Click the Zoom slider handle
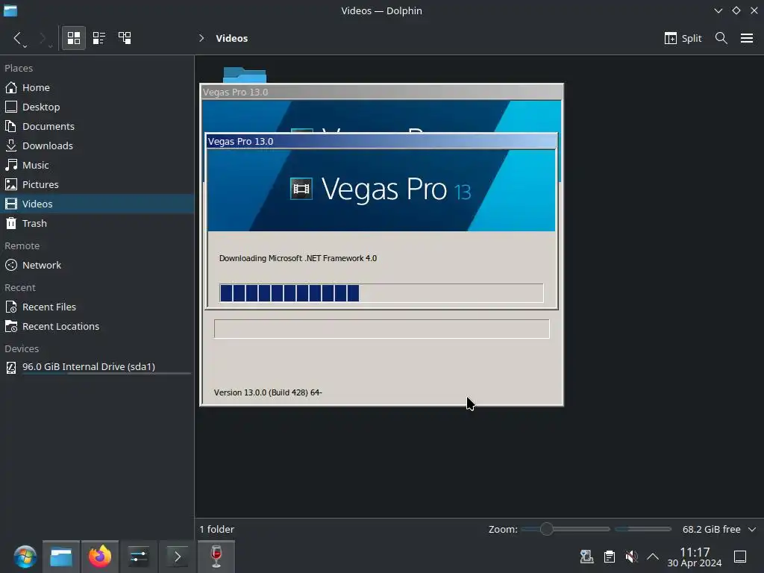Viewport: 764px width, 573px height. tap(547, 529)
